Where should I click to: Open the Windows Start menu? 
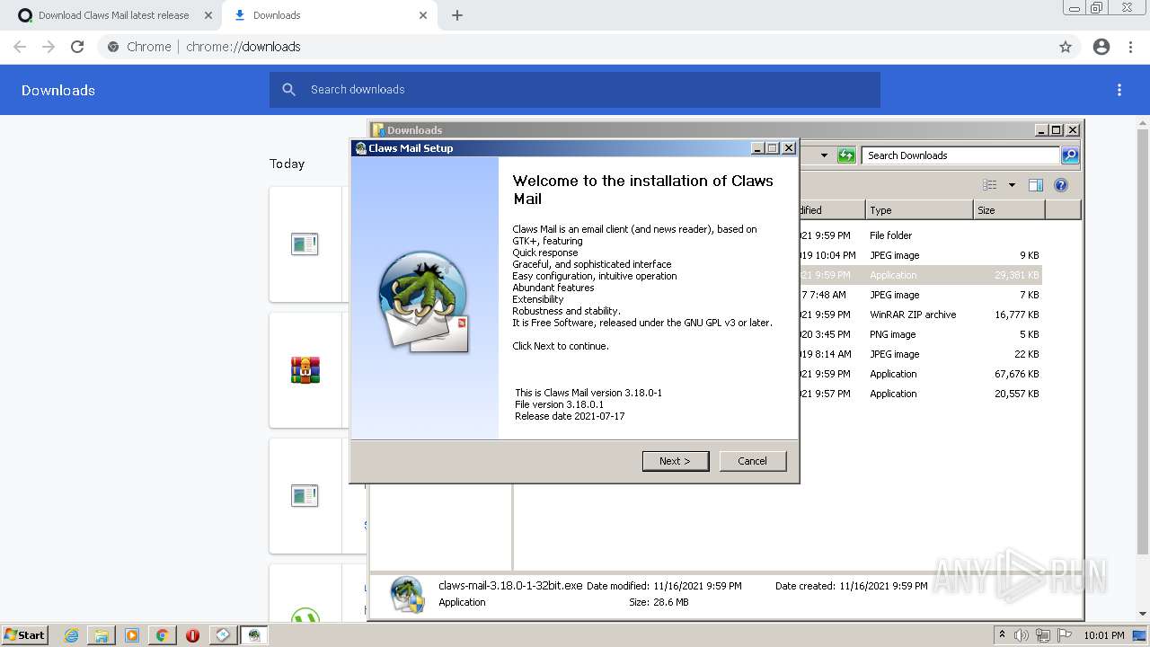pyautogui.click(x=24, y=634)
